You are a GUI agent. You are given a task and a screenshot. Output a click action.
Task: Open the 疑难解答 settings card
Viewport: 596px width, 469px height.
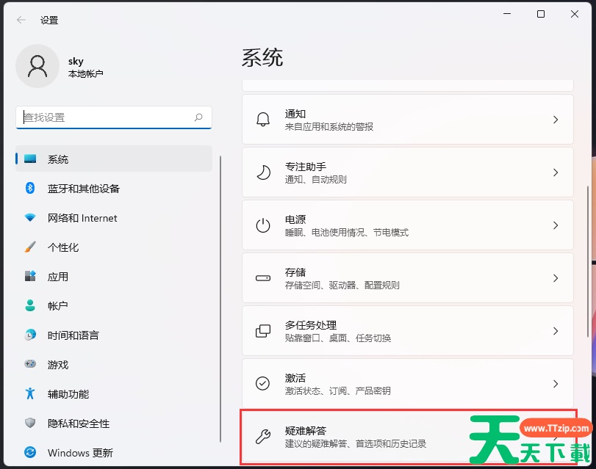407,437
